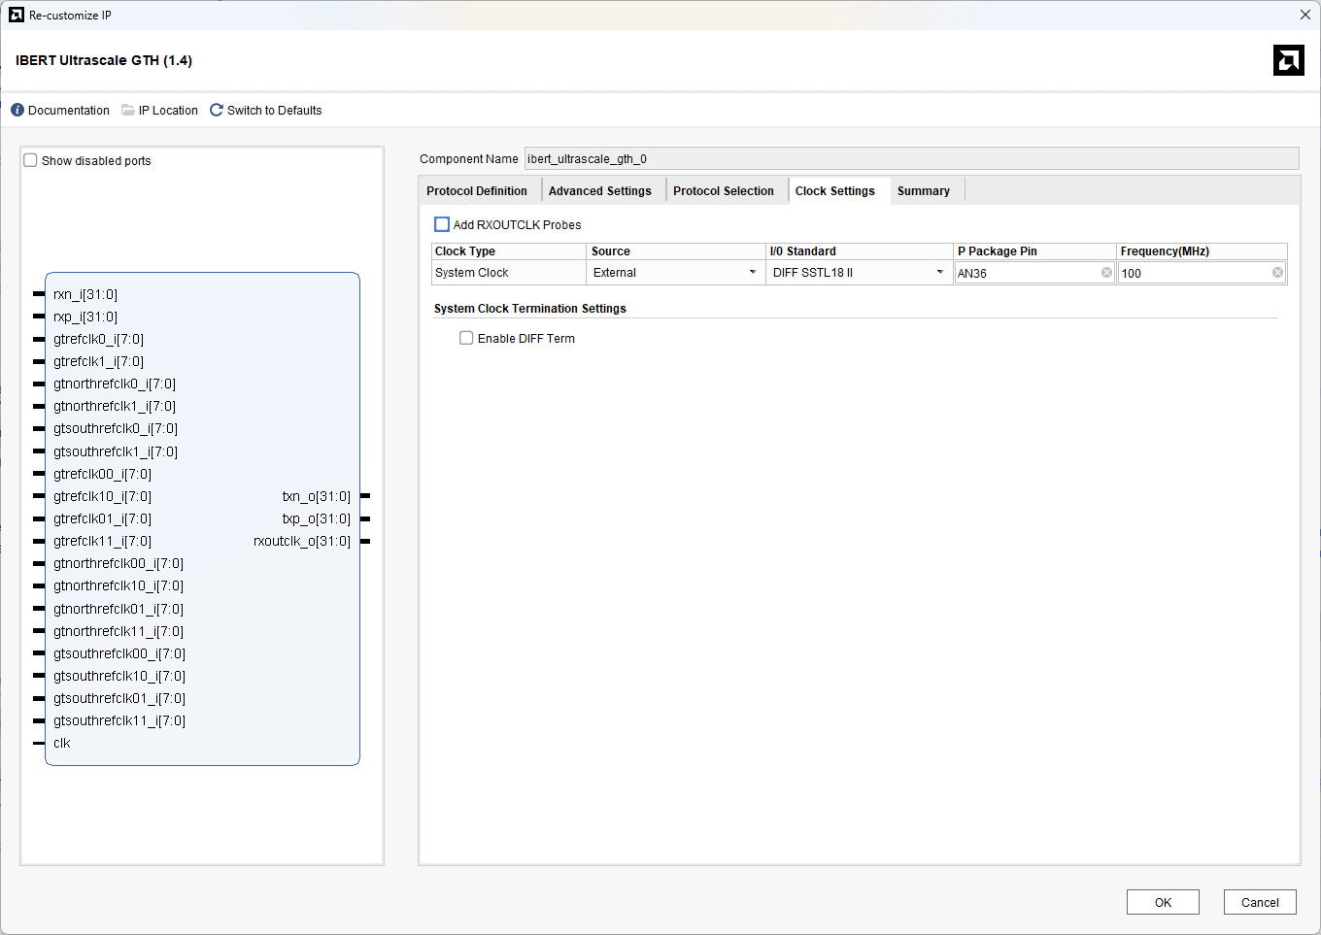Open IP Location folder icon
This screenshot has width=1321, height=935.
tap(128, 111)
